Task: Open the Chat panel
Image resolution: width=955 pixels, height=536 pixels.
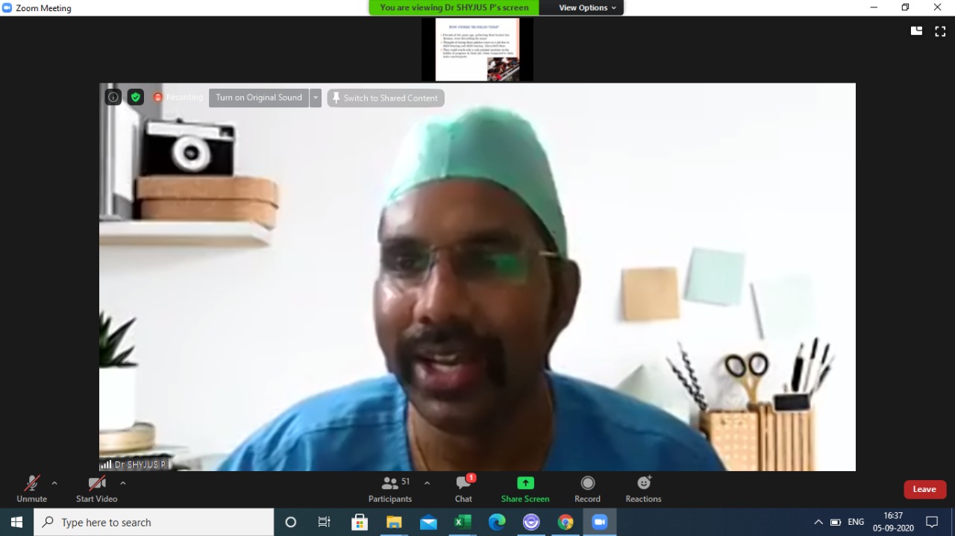Action: (x=463, y=489)
